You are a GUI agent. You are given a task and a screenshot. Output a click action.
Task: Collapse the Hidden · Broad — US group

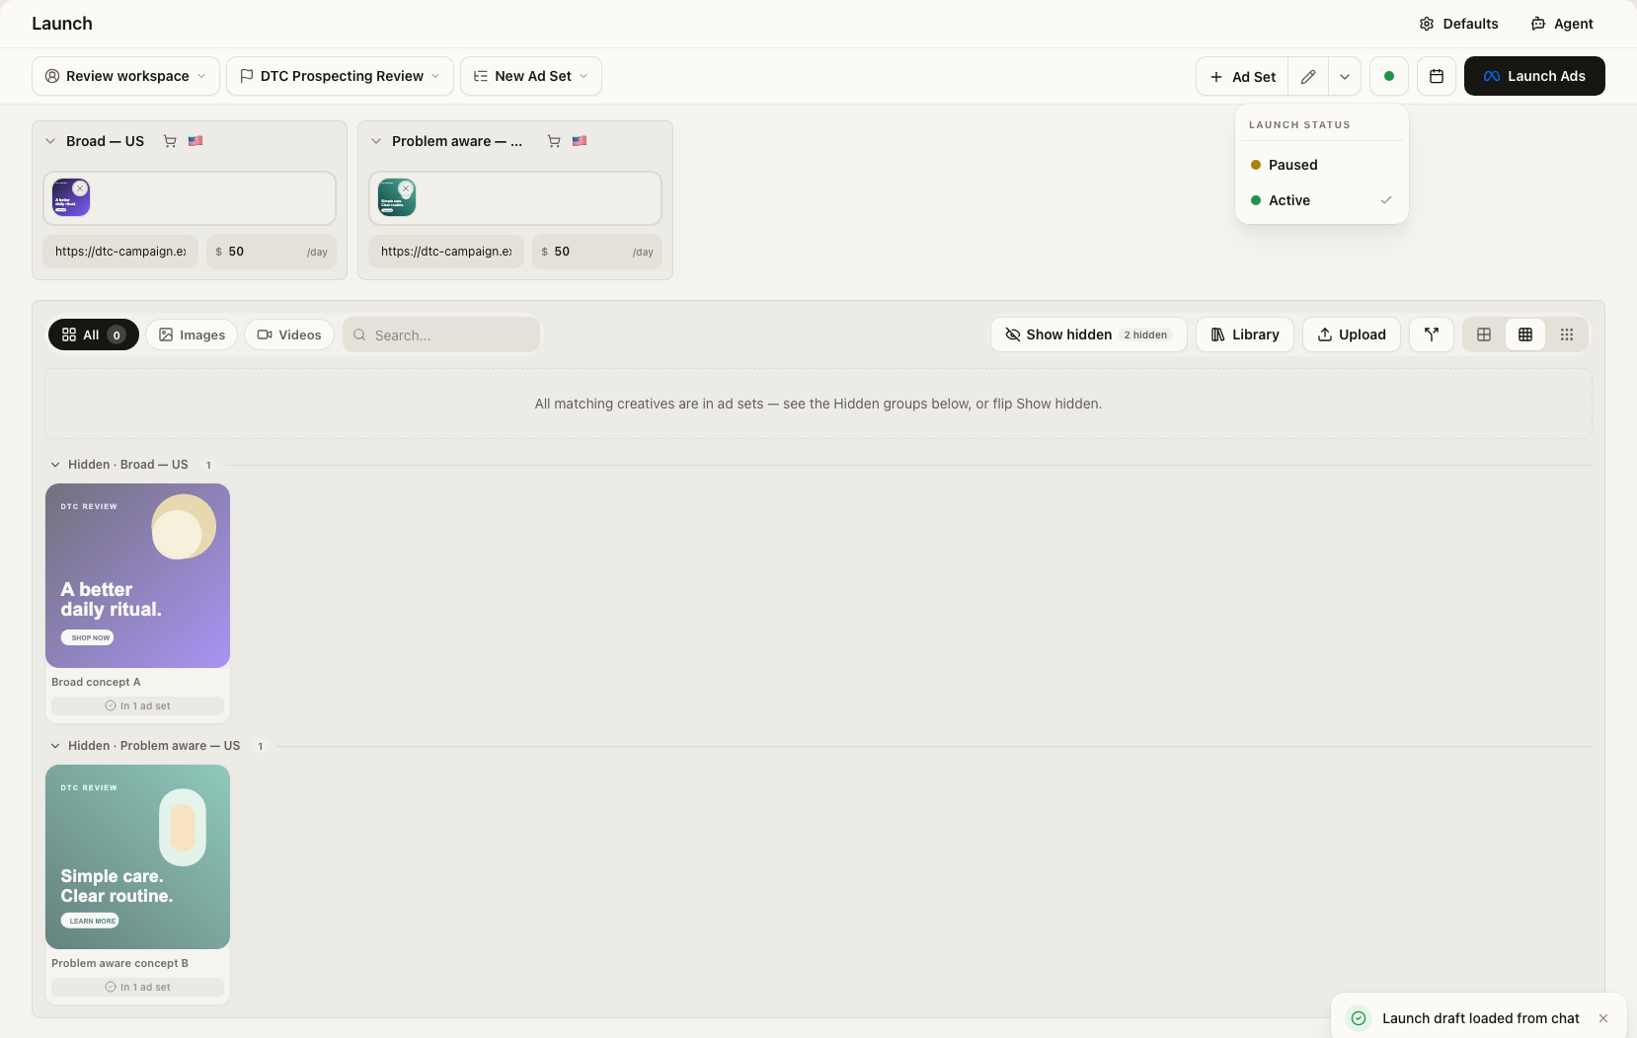coord(55,465)
